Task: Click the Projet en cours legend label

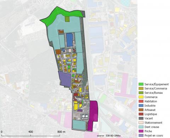Action: 154,136
